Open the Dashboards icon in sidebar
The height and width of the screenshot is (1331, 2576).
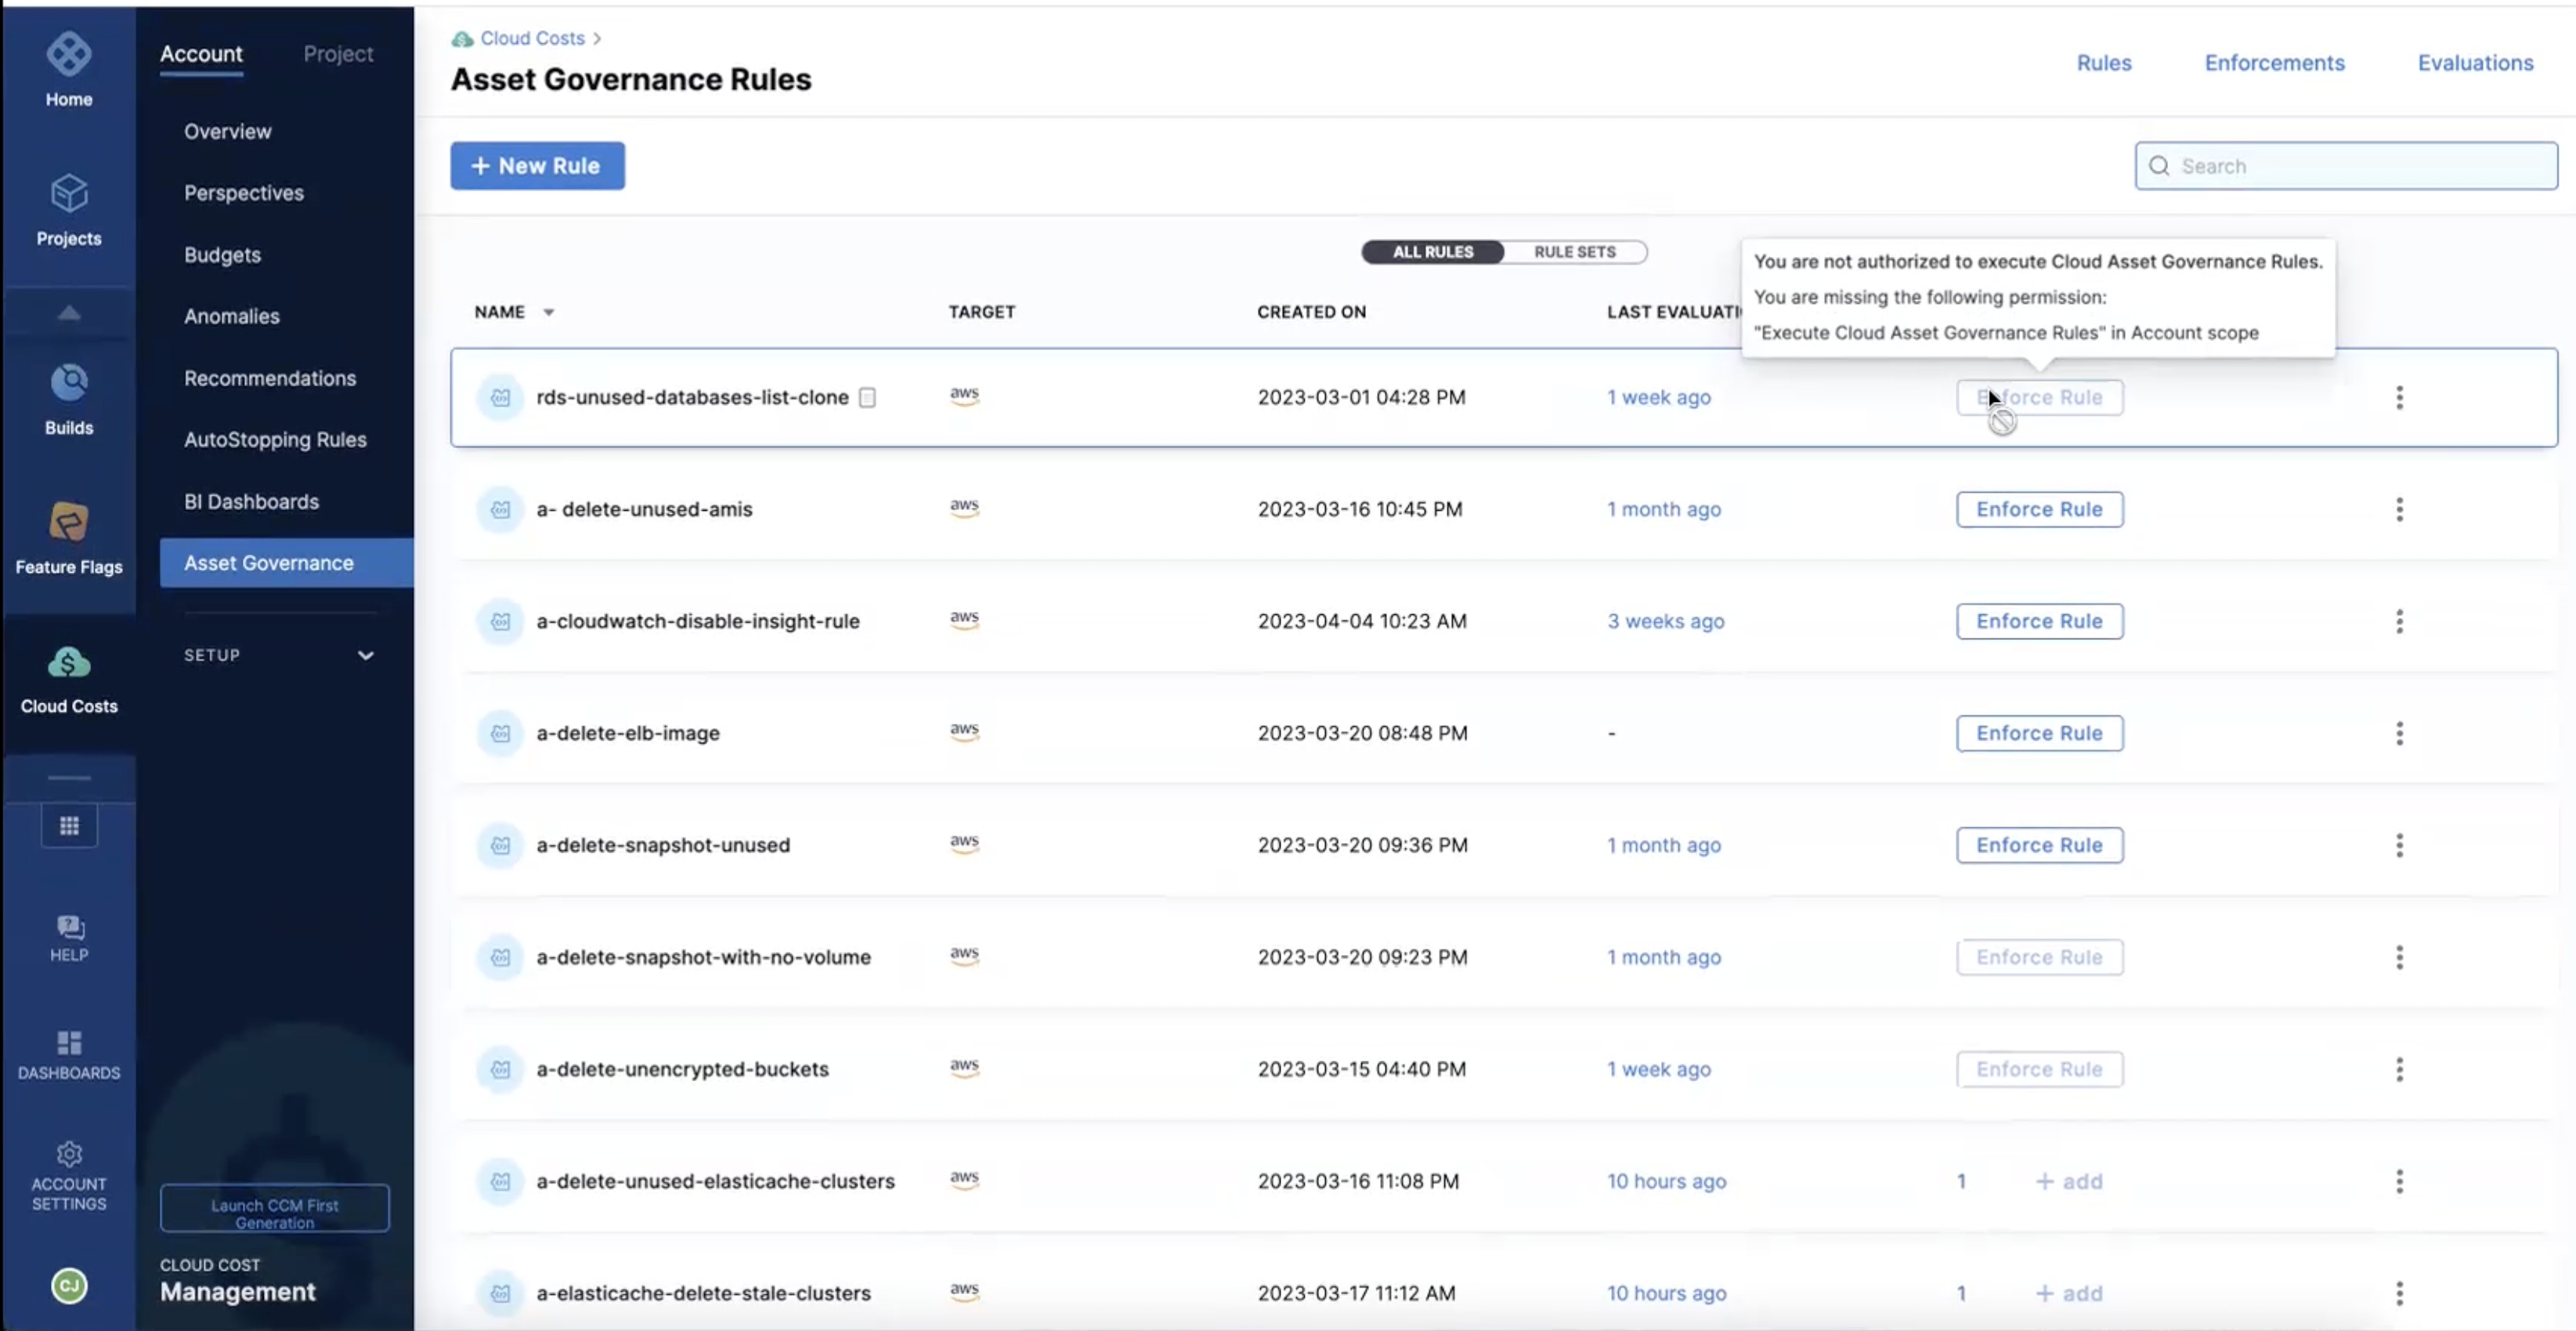click(69, 1044)
